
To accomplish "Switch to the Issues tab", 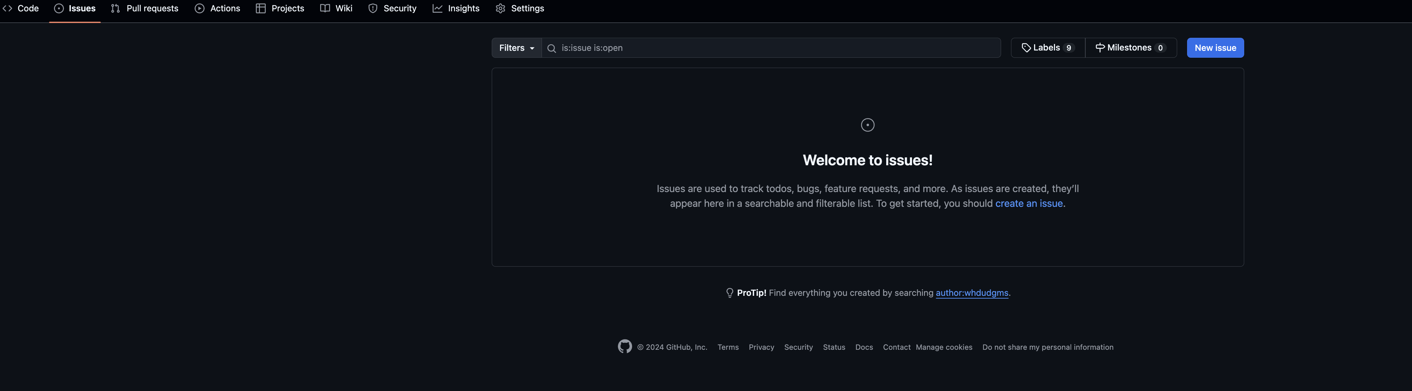I will point(75,8).
